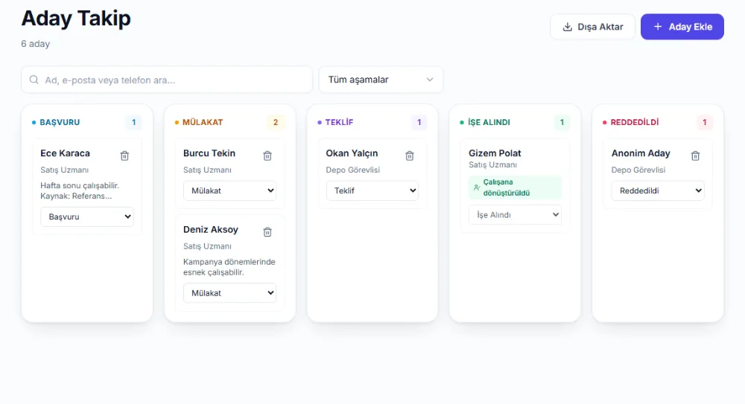Open Gizem Polat candidate name
This screenshot has height=404, width=745.
click(x=495, y=153)
